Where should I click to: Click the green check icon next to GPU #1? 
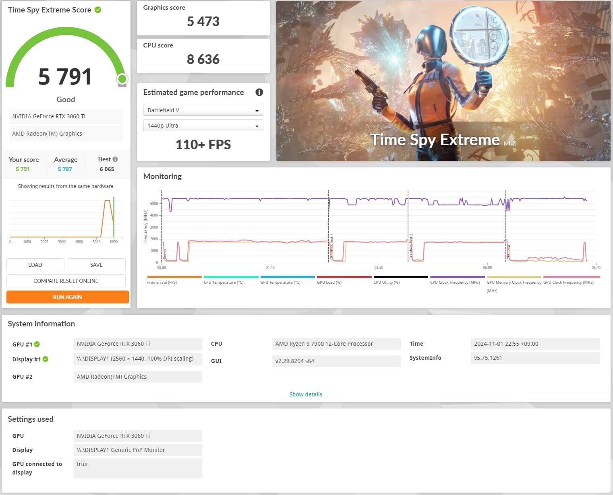[37, 344]
